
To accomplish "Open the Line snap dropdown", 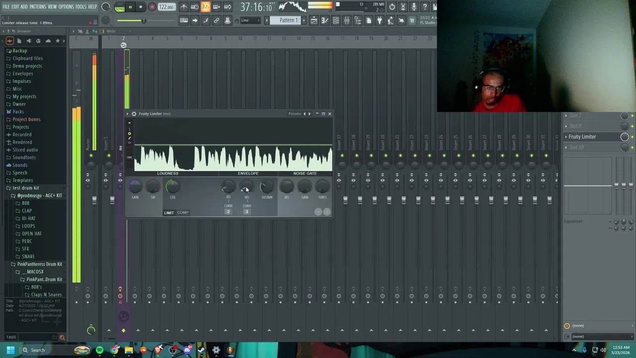I will [251, 20].
